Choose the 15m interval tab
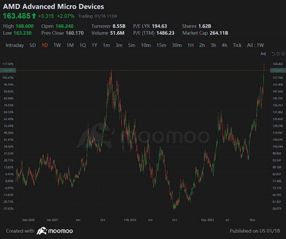Viewport: 286px width, 239px height. [x=161, y=45]
